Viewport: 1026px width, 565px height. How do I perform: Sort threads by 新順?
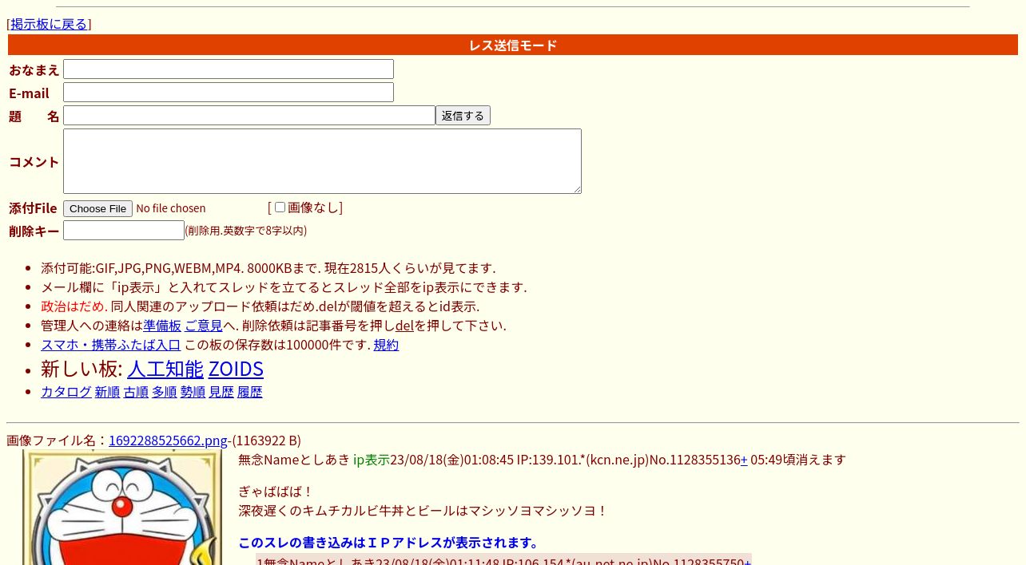tap(107, 392)
